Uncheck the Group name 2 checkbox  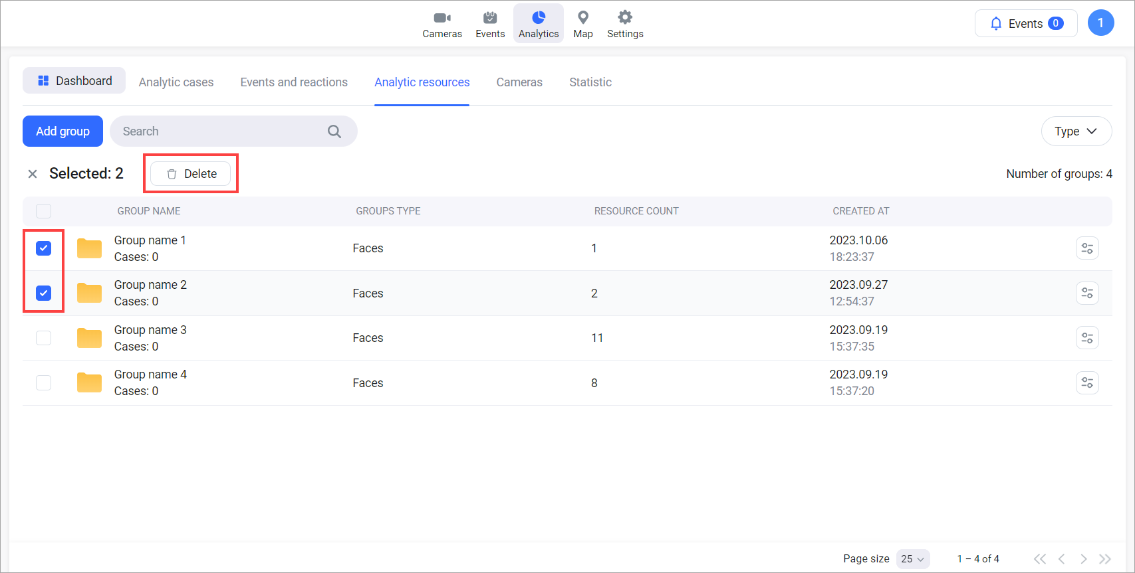(x=44, y=293)
